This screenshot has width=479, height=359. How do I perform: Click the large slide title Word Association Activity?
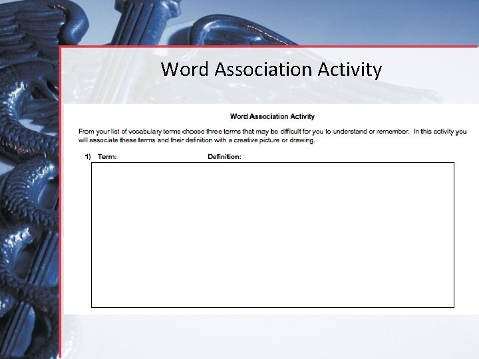(271, 69)
